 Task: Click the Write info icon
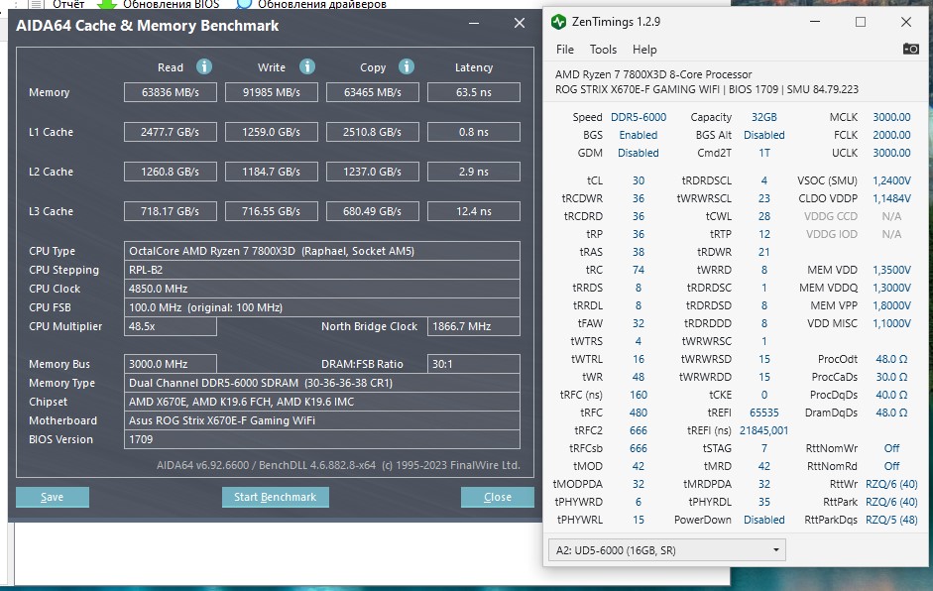[307, 66]
